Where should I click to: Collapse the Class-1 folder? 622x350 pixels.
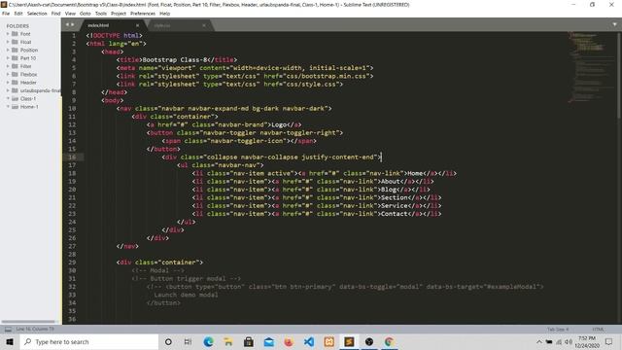[x=8, y=98]
